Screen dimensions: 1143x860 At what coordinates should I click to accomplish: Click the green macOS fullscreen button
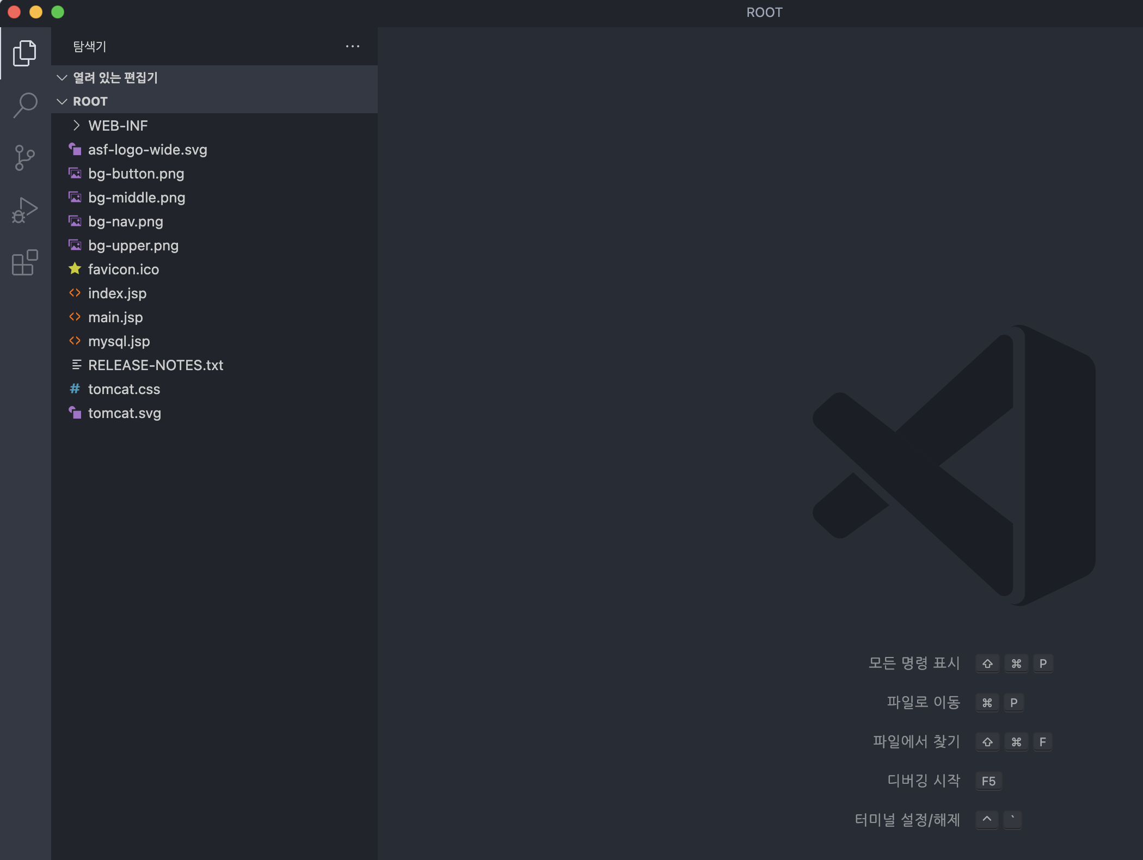[58, 12]
